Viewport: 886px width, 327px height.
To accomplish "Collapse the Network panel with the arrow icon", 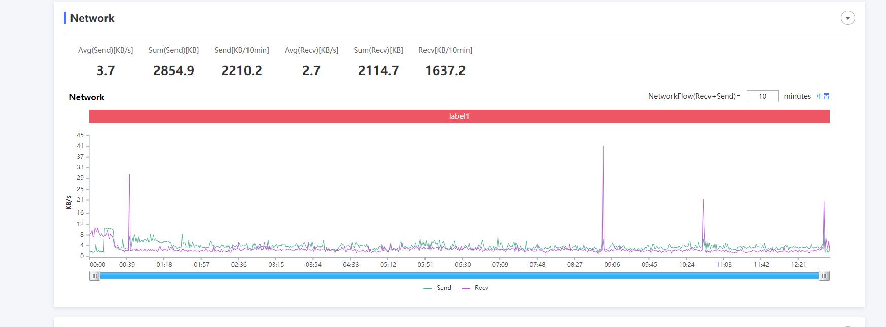I will pos(847,18).
